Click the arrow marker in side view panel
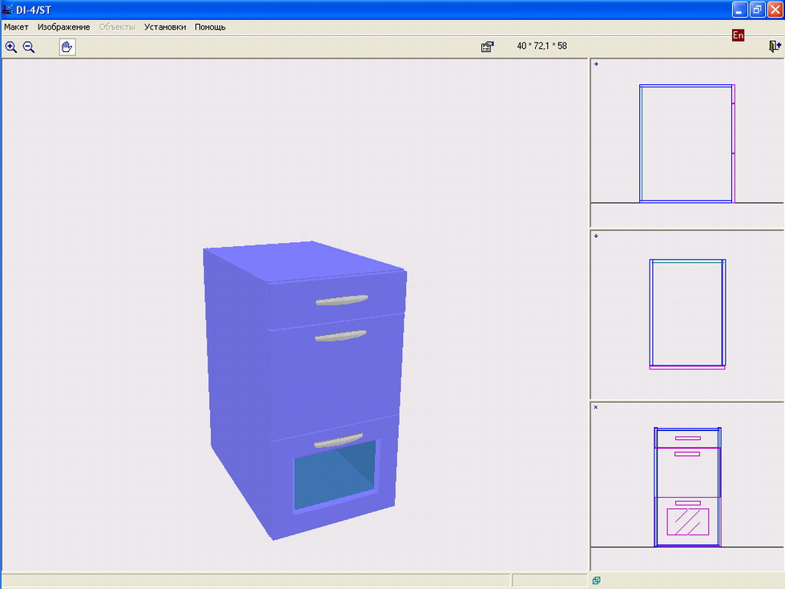Screen dimensions: 785x589 [x=596, y=64]
